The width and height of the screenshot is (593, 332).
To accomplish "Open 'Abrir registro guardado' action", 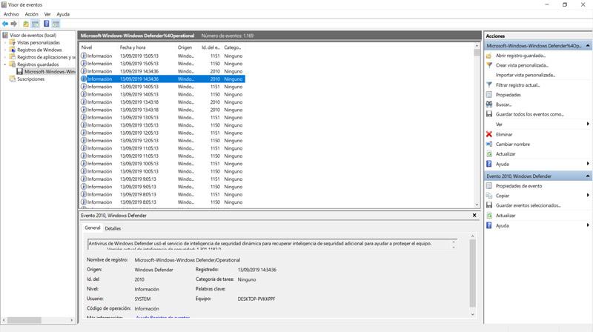I will pos(520,56).
